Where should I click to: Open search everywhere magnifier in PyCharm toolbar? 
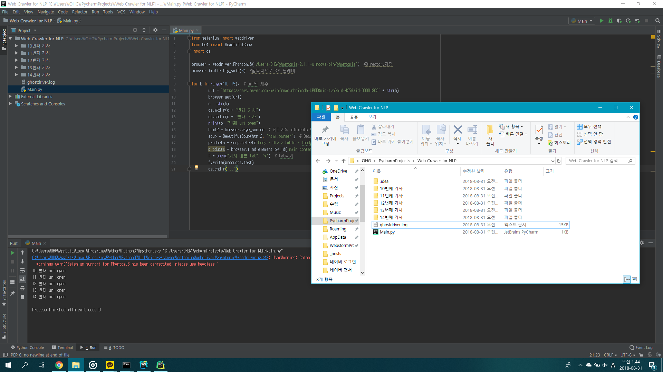point(658,21)
